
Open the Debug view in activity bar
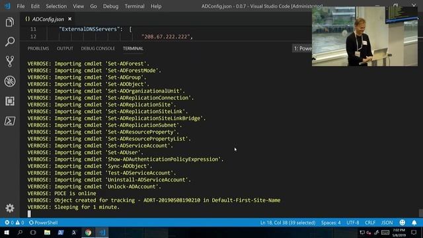pyautogui.click(x=10, y=81)
